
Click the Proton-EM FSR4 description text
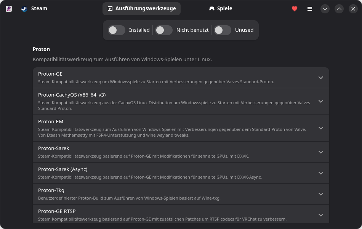coord(172,132)
